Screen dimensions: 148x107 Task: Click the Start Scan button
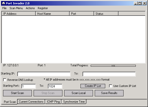18,93
